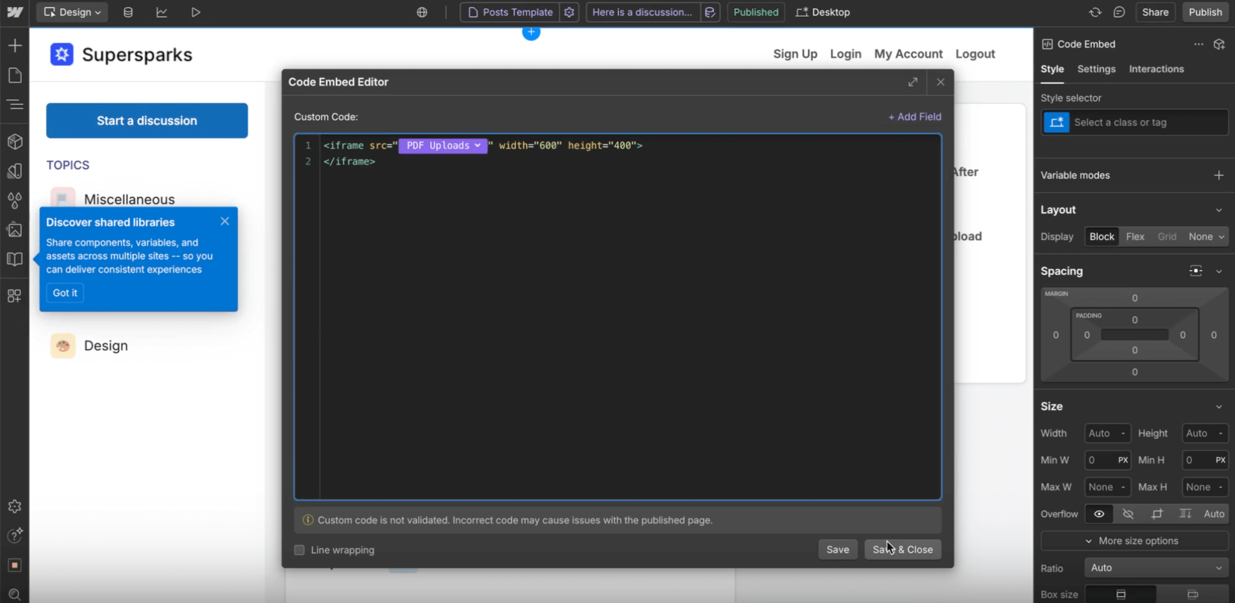Viewport: 1235px width, 603px height.
Task: Set overflow to visible eye icon
Action: pos(1099,514)
